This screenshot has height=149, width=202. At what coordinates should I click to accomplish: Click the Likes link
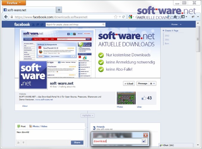(139, 107)
